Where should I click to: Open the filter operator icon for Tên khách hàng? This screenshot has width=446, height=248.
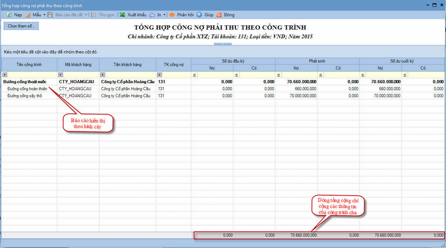coord(102,75)
